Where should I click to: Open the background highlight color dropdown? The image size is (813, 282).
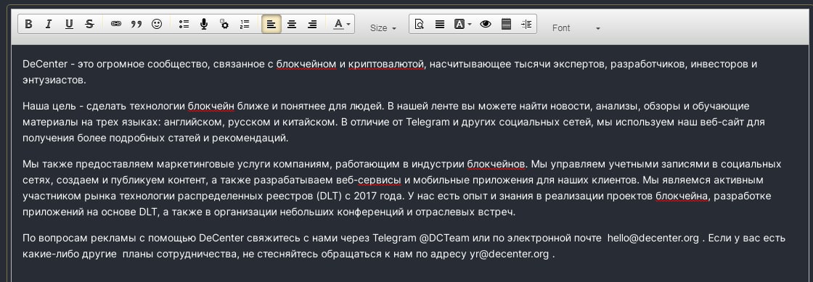click(x=463, y=25)
